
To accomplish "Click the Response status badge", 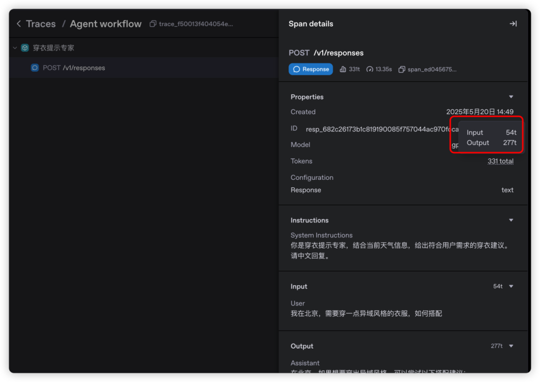I will (x=310, y=69).
